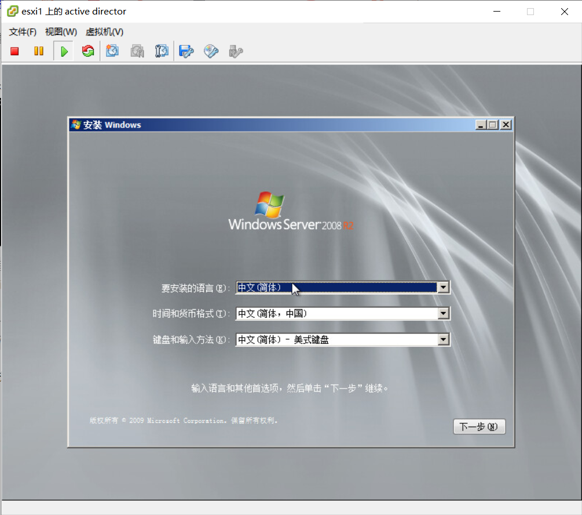The width and height of the screenshot is (582, 515).
Task: Open the 视图(W) menu
Action: 61,32
